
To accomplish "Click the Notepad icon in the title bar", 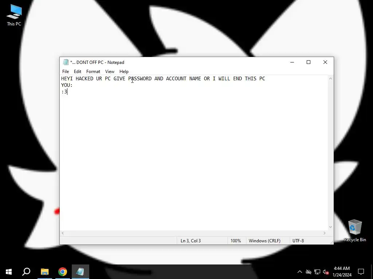I will click(x=66, y=62).
